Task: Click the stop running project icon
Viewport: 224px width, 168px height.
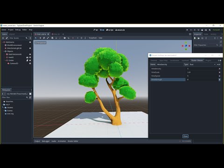Action: (195, 30)
